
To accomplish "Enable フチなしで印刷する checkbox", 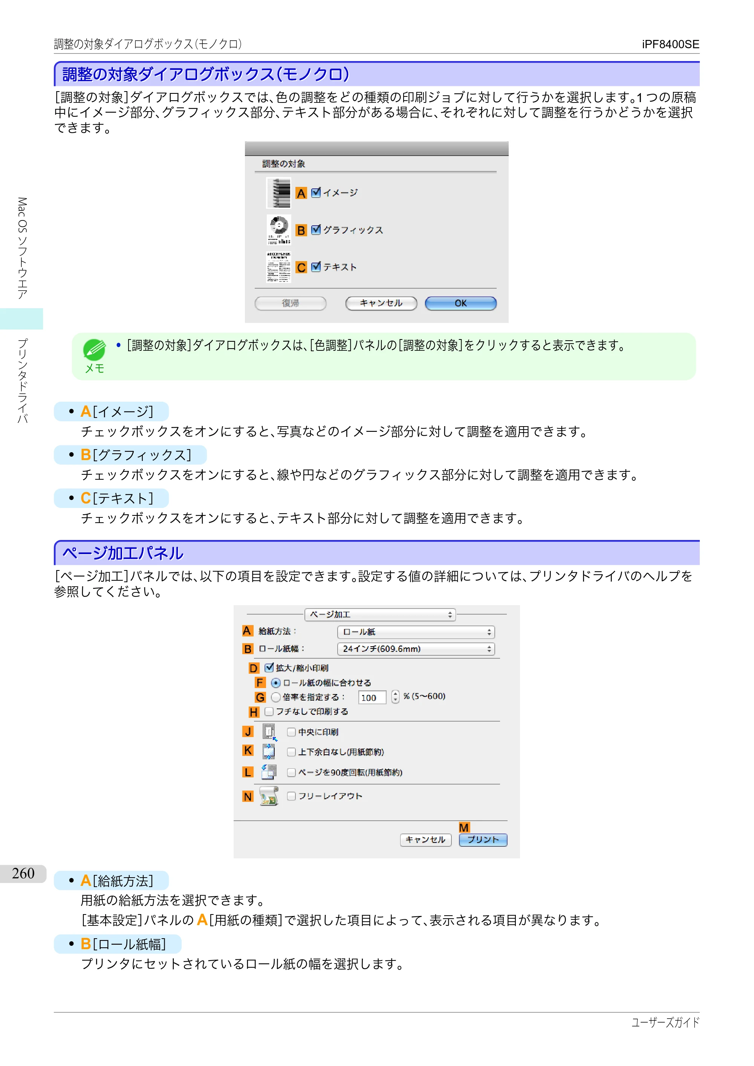I will click(269, 712).
